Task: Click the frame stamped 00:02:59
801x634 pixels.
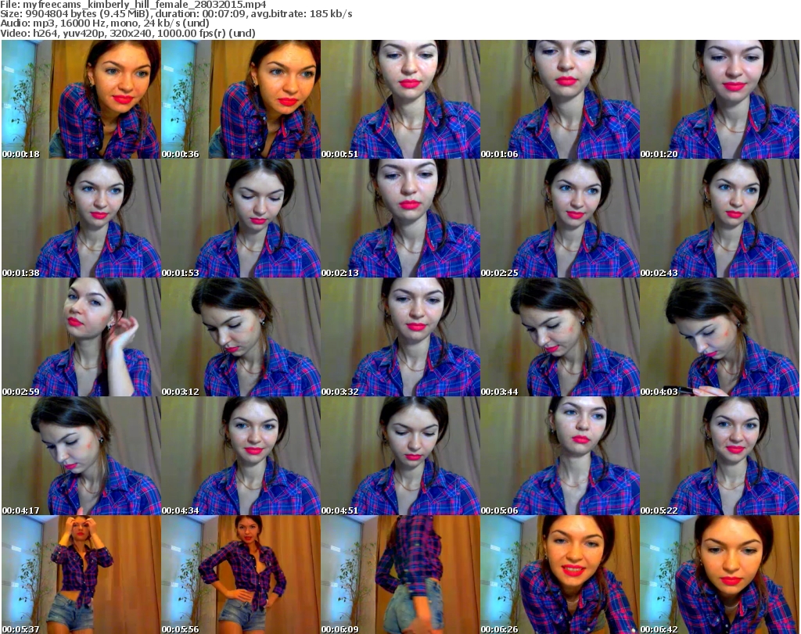Action: (x=81, y=338)
